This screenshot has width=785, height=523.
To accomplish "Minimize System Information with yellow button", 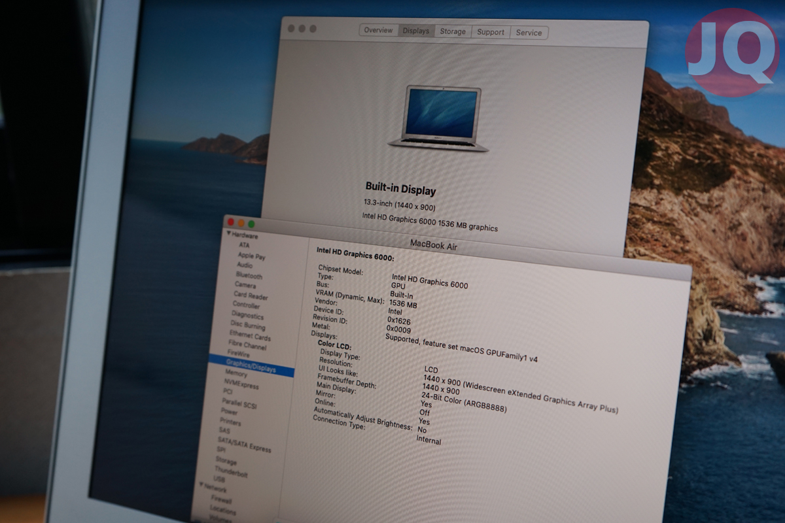I will (241, 224).
